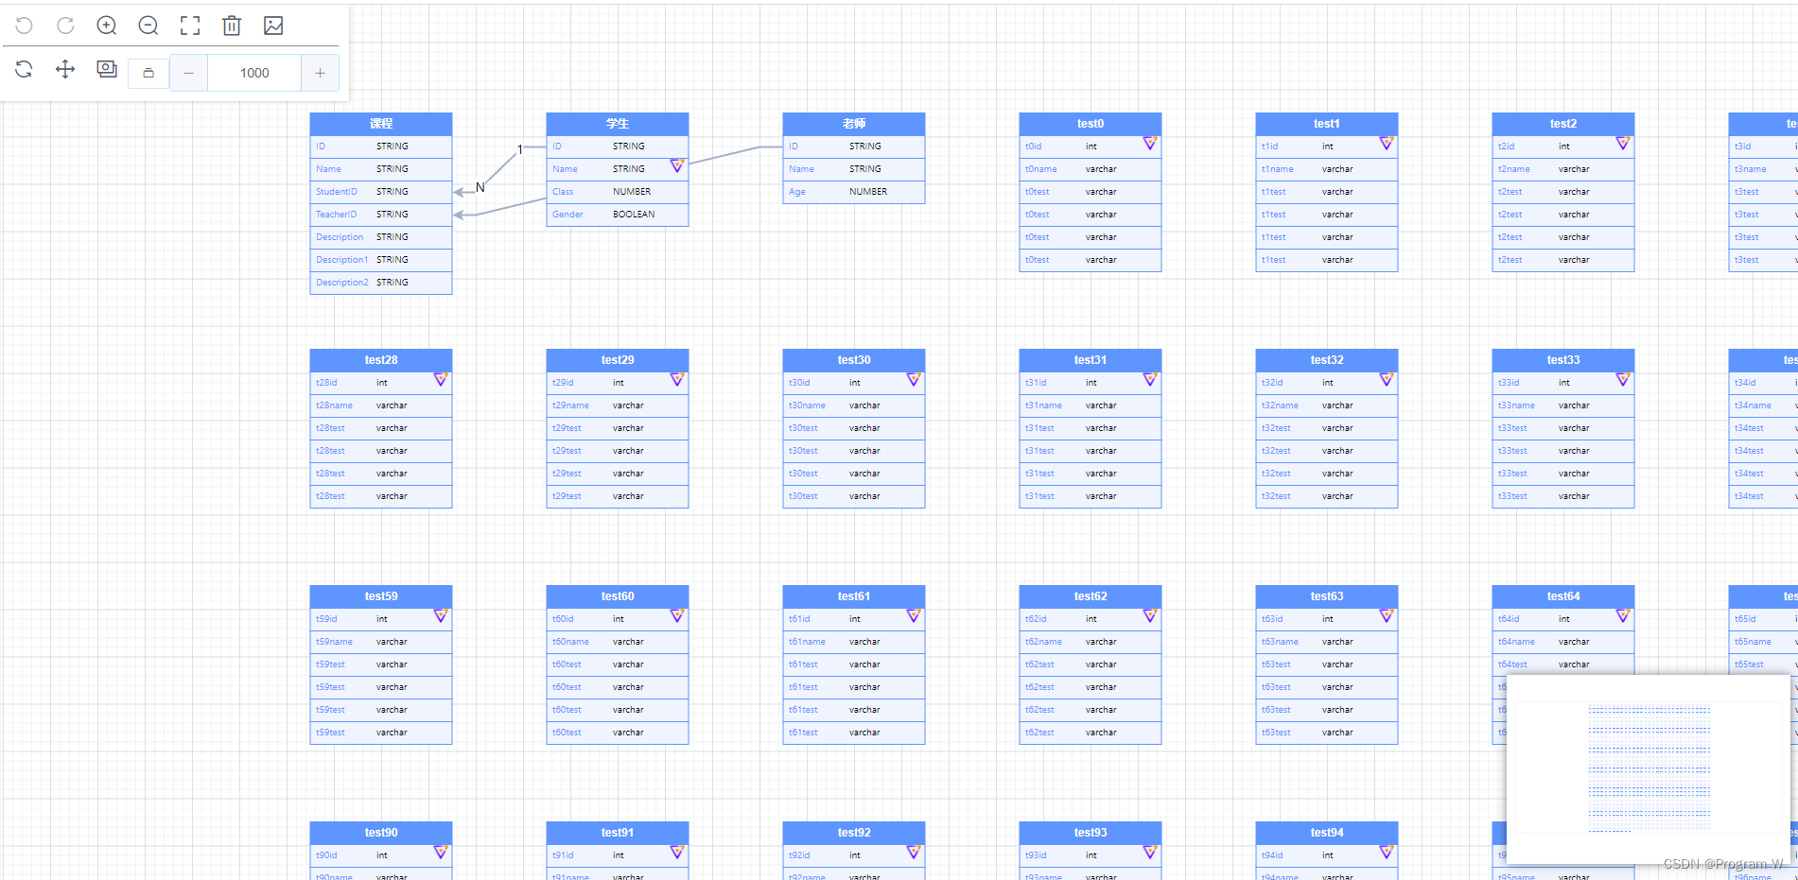Viewport: 1798px width, 880px height.
Task: Click the key icon on test59 t59id row
Action: 441,616
